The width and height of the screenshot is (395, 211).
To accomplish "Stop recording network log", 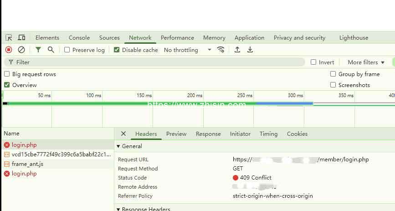I will (9, 50).
